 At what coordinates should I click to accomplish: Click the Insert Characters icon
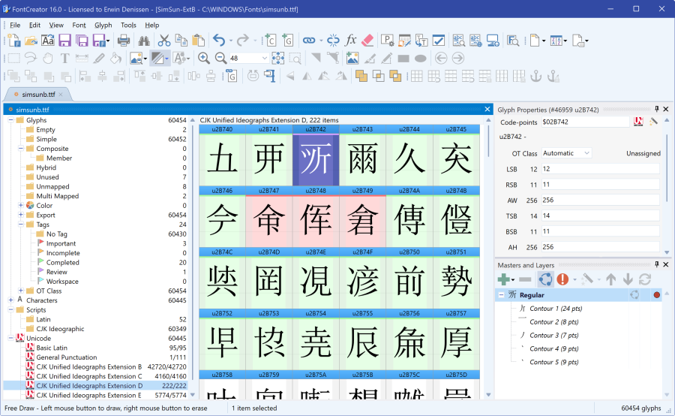pos(270,41)
